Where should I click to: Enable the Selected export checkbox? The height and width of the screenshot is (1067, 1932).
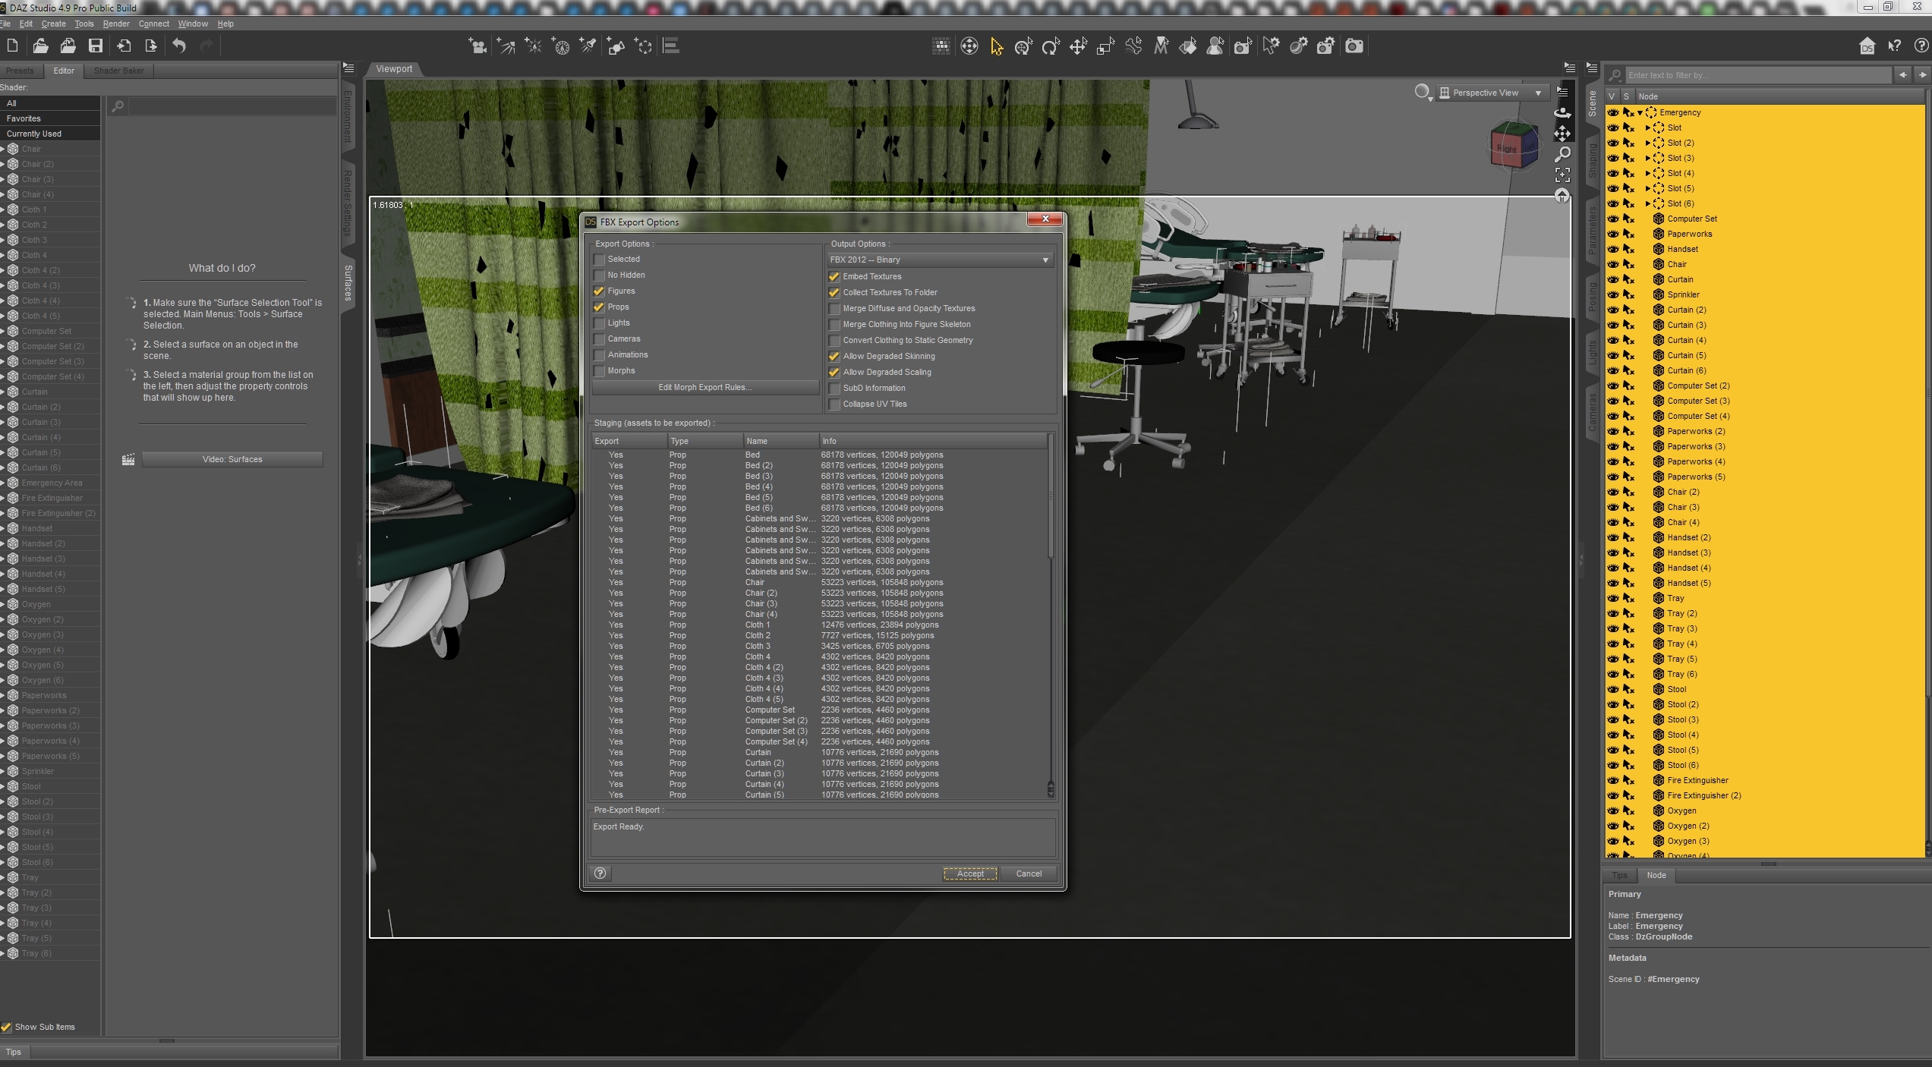point(600,260)
